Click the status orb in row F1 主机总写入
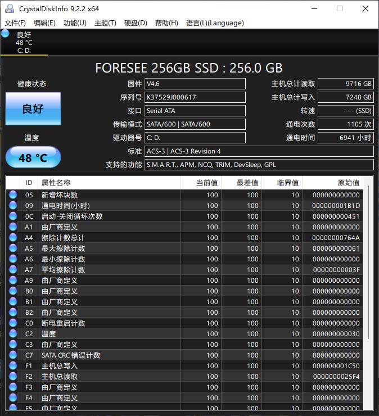Viewport: 379px width, 416px height. pyautogui.click(x=13, y=365)
